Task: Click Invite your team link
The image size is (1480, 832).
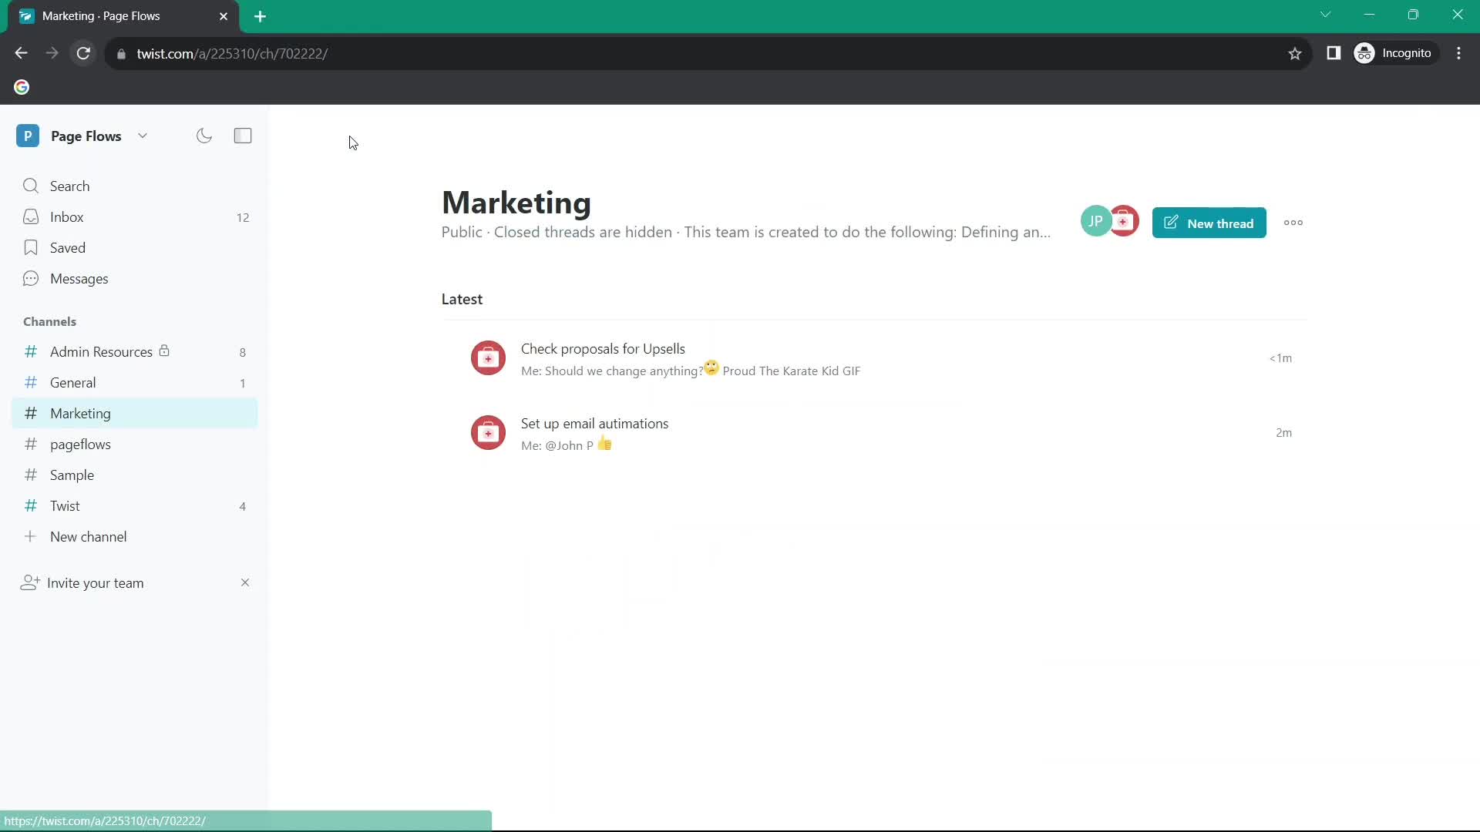Action: 96,582
